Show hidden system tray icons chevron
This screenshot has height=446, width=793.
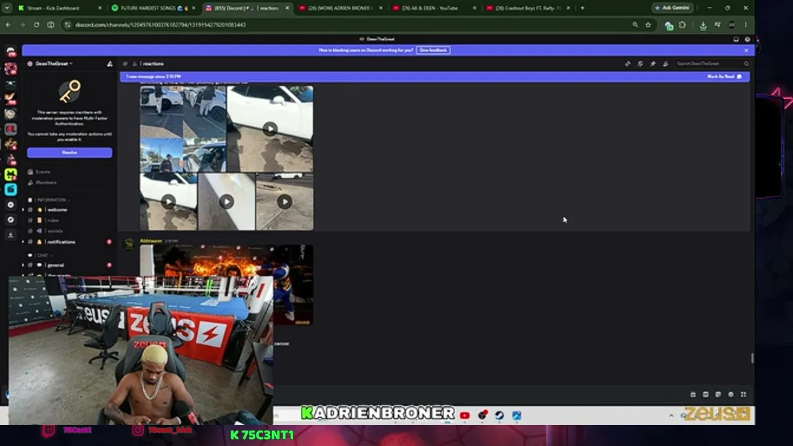coord(672,415)
